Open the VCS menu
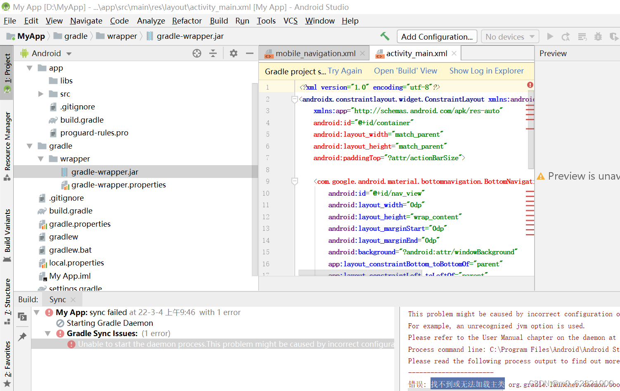620x391 pixels. pos(291,21)
